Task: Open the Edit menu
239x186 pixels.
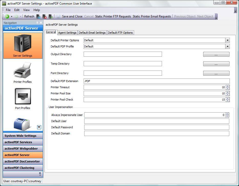Action: pyautogui.click(x=17, y=10)
